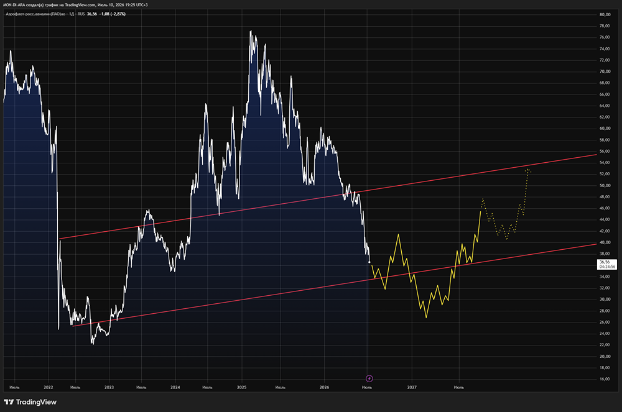Click the Аэрофлот symbol name in legend
The image size is (622, 412).
[35, 14]
